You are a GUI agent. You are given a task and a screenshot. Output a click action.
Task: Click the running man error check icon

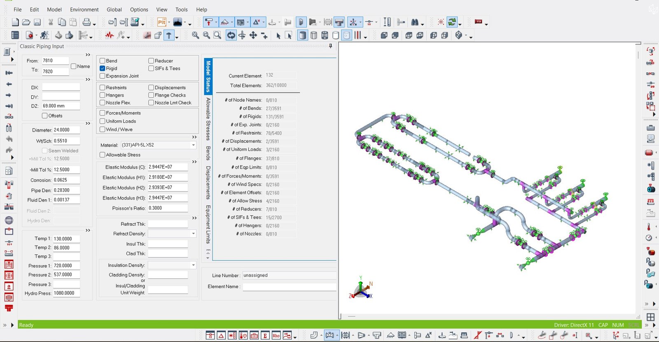[44, 35]
